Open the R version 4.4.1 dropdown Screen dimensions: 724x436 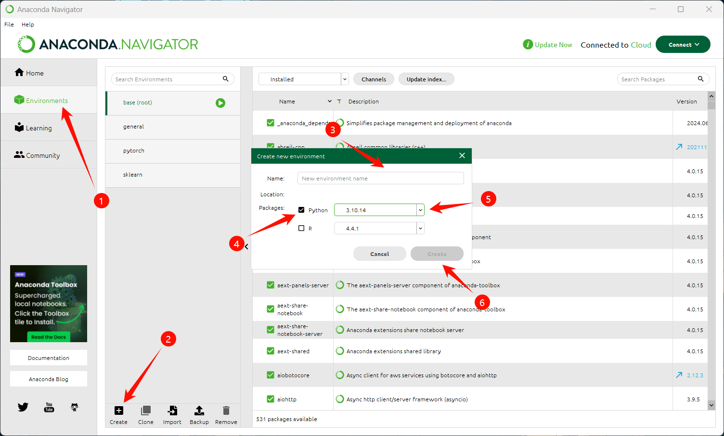click(379, 228)
